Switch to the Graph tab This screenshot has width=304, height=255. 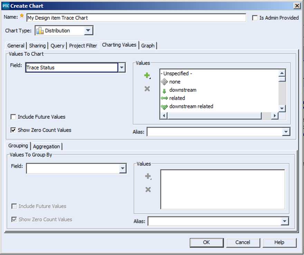[148, 46]
